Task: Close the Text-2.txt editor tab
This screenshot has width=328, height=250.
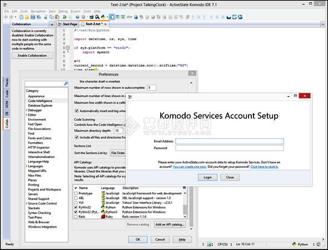Action: click(106, 24)
